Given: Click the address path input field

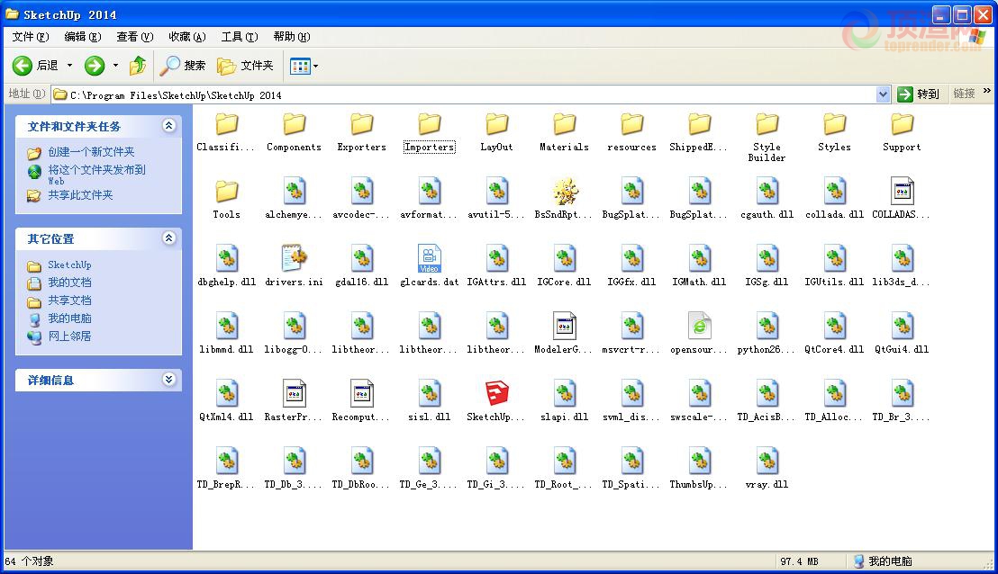Looking at the screenshot, I should [465, 94].
